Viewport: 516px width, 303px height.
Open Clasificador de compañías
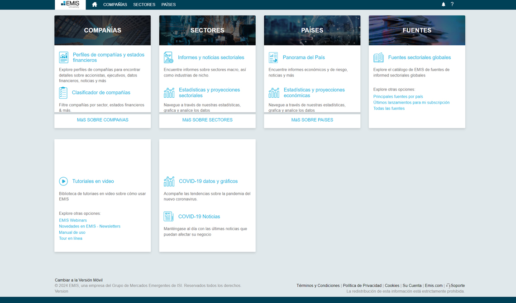click(101, 93)
